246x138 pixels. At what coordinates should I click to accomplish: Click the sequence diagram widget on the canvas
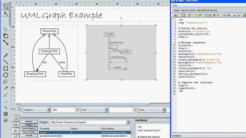click(121, 53)
